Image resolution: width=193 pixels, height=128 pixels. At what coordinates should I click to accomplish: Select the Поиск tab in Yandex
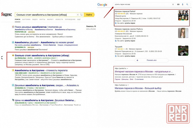pos(18,19)
